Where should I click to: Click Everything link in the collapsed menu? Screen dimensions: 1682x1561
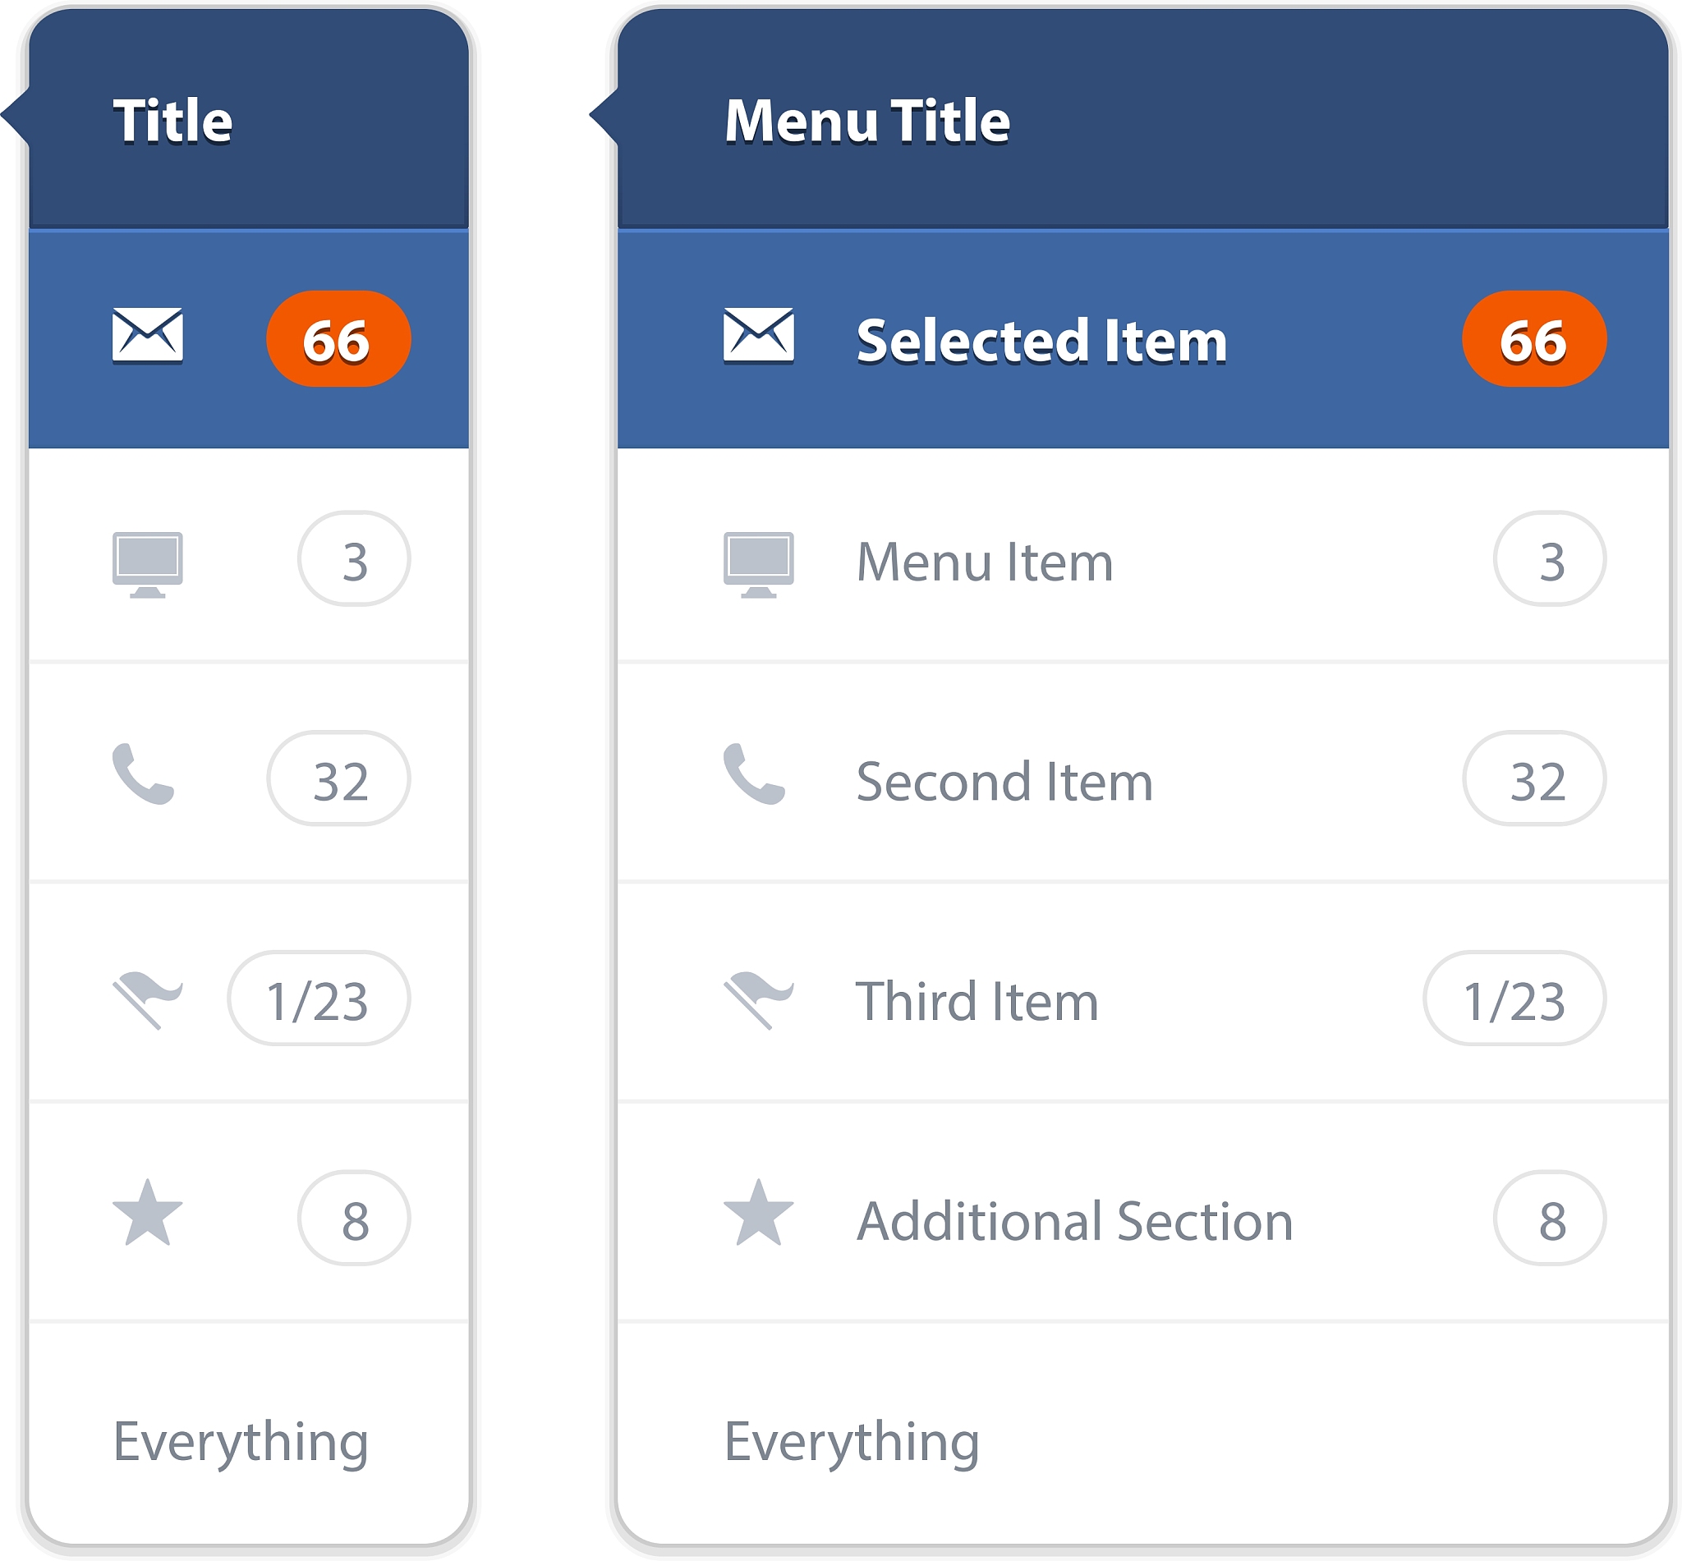pyautogui.click(x=241, y=1442)
